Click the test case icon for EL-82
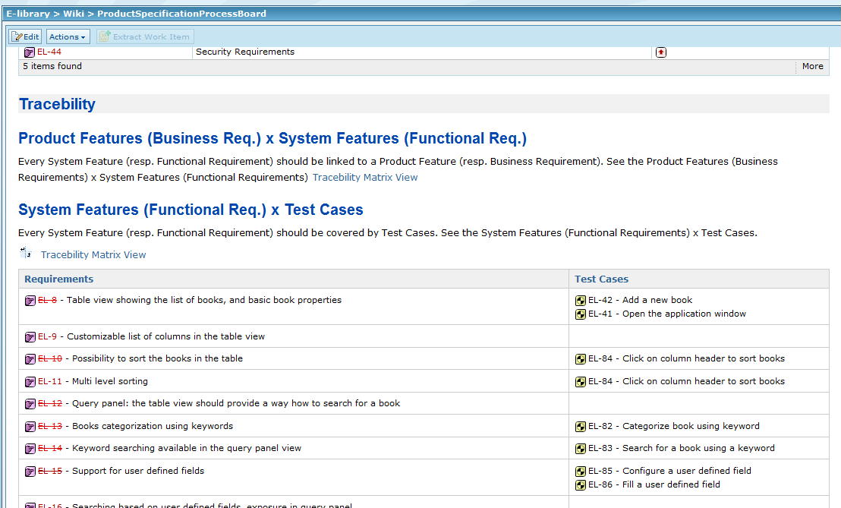The width and height of the screenshot is (841, 508). [x=581, y=427]
